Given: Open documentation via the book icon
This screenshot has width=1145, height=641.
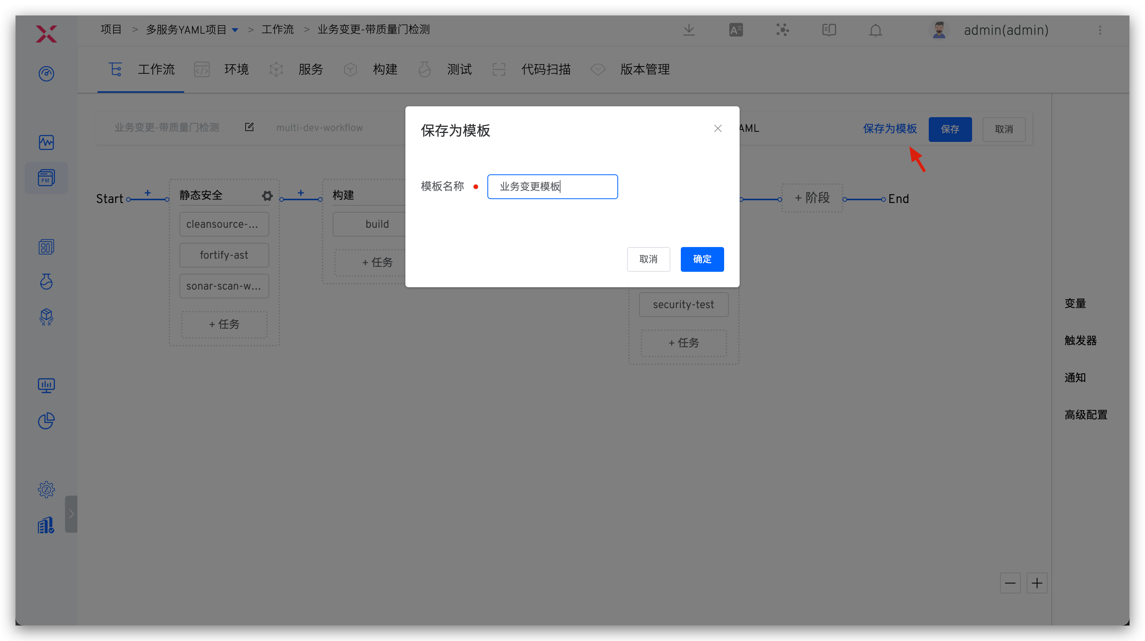Looking at the screenshot, I should [829, 30].
